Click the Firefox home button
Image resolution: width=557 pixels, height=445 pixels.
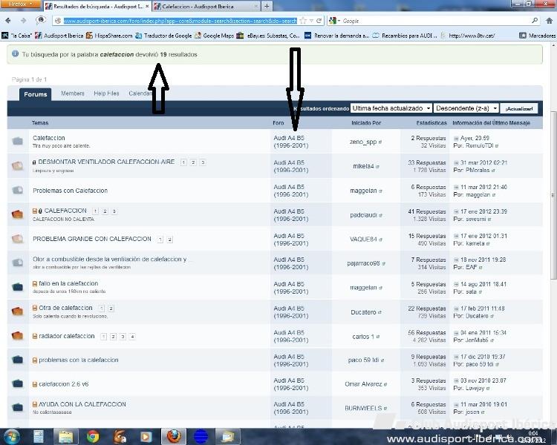tap(549, 21)
